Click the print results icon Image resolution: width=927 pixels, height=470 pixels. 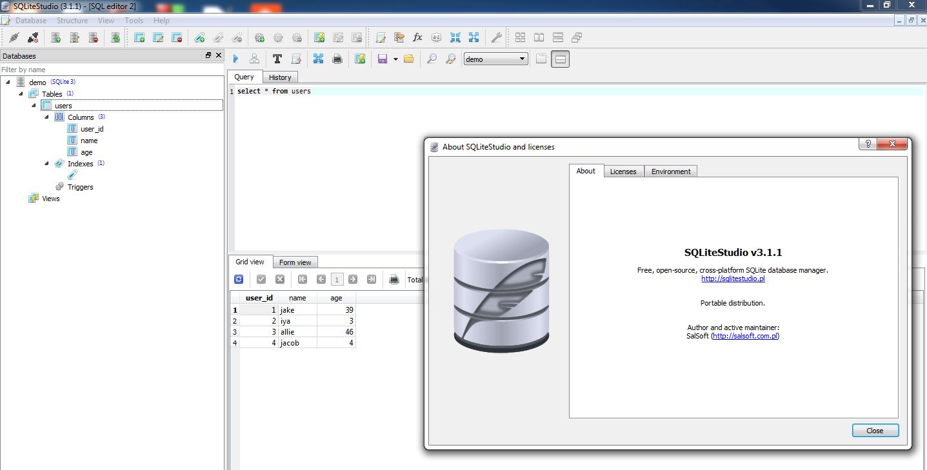click(x=394, y=279)
